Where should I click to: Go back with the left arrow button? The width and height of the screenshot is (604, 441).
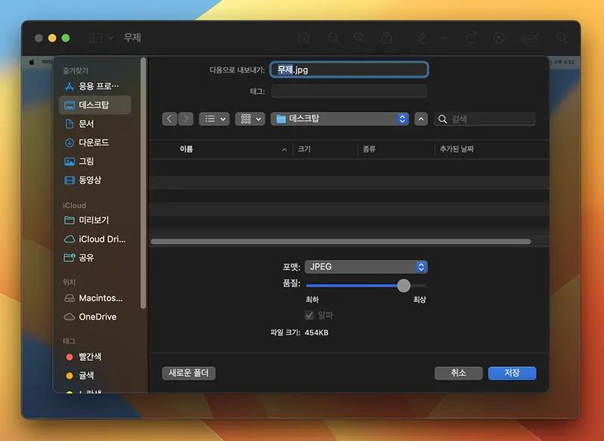[169, 119]
